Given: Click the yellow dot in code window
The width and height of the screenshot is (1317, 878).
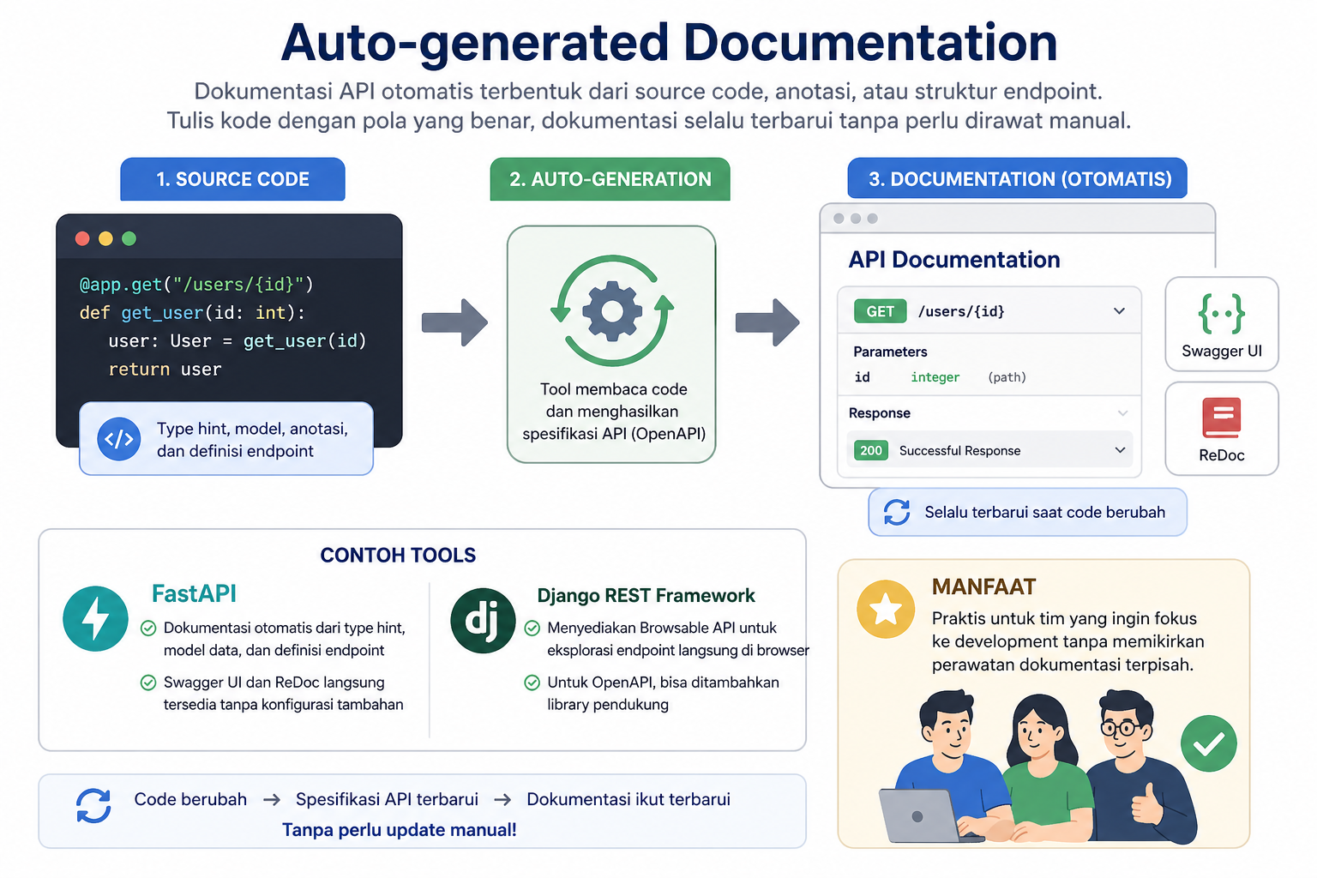Looking at the screenshot, I should click(105, 238).
